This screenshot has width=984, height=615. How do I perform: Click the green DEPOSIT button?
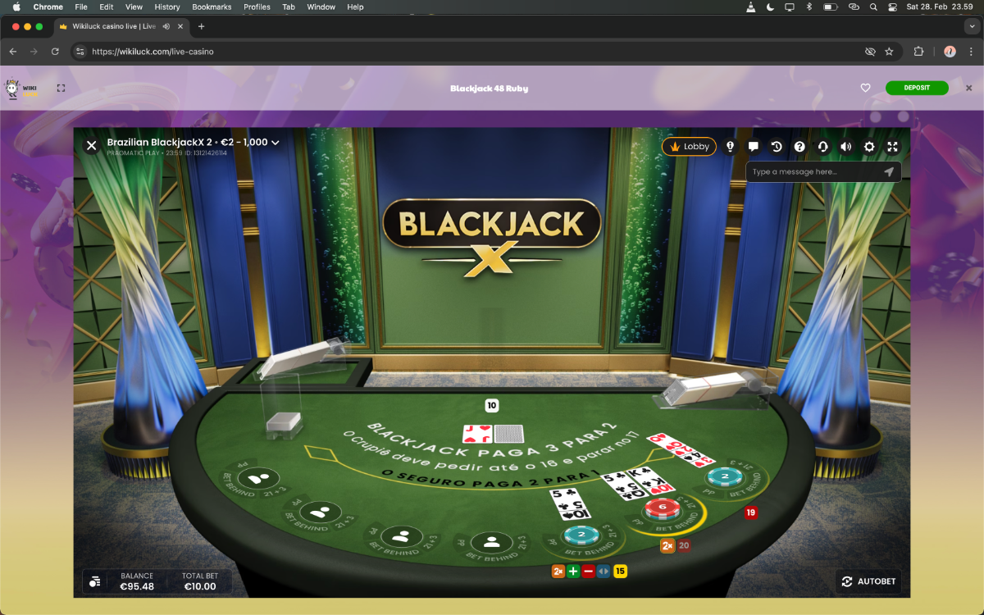coord(916,88)
